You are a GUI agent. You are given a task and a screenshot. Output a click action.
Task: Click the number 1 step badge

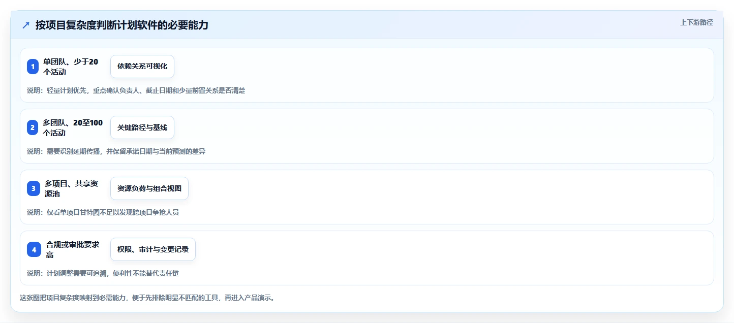pyautogui.click(x=33, y=67)
